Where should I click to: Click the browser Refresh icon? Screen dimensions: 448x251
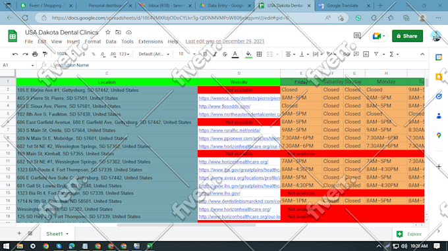coord(25,18)
